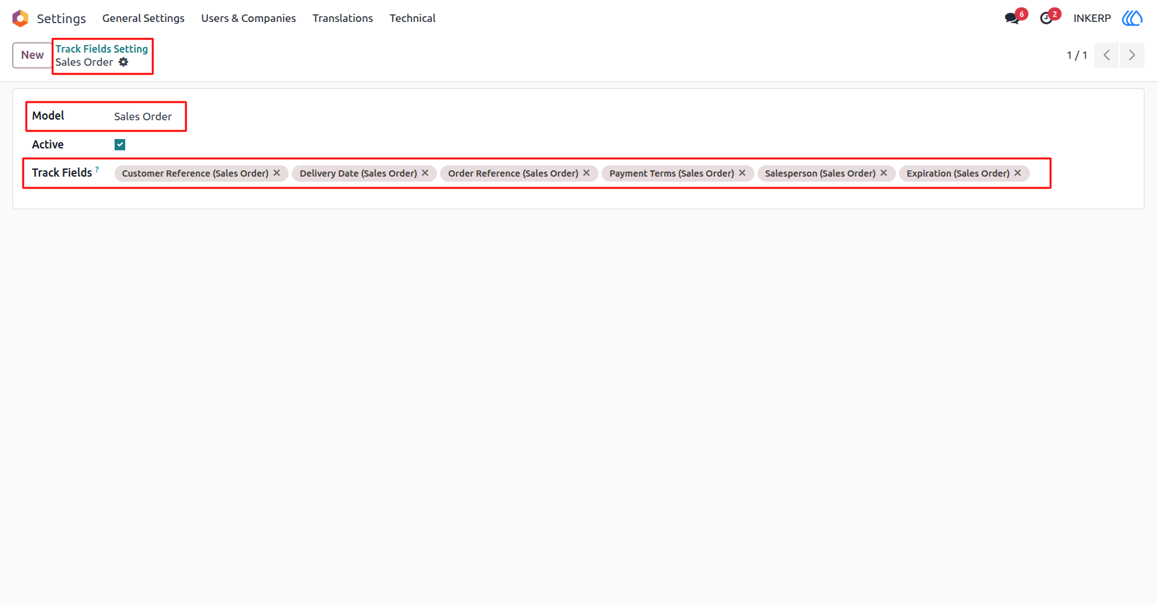Open the activities clock icon

coord(1046,18)
